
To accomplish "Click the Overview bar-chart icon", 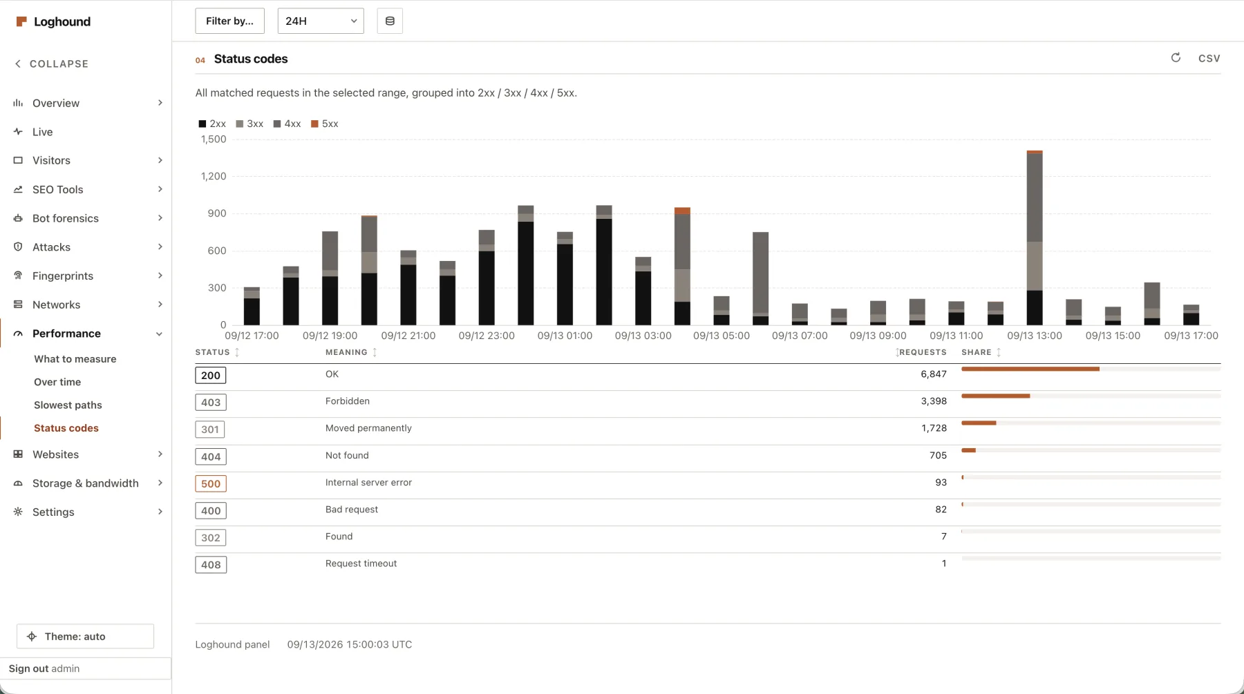I will [18, 103].
